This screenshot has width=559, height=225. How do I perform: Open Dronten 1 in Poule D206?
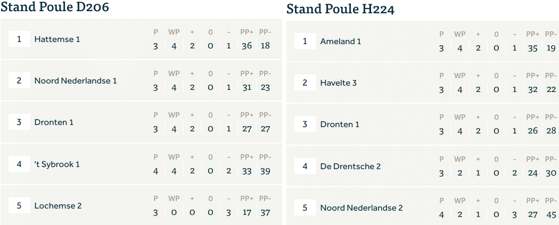(x=54, y=122)
